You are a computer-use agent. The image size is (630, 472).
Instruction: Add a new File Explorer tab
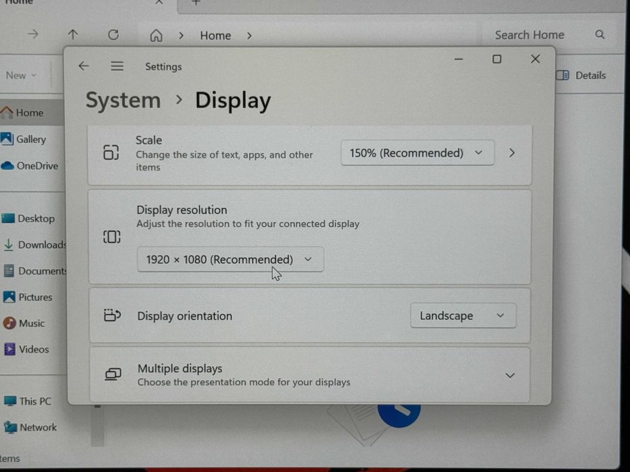(196, 3)
